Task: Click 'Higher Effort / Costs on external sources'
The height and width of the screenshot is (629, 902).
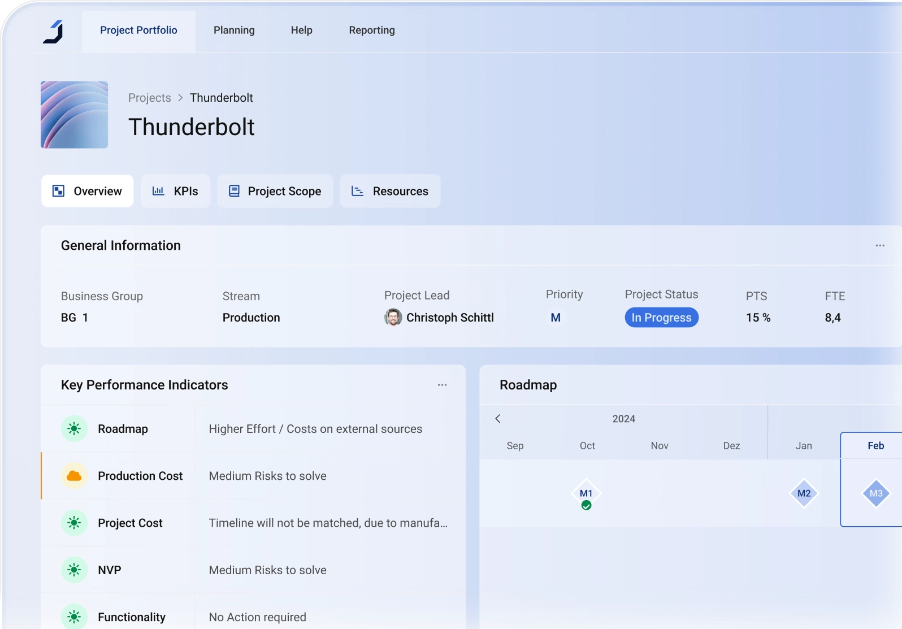Action: pyautogui.click(x=315, y=429)
